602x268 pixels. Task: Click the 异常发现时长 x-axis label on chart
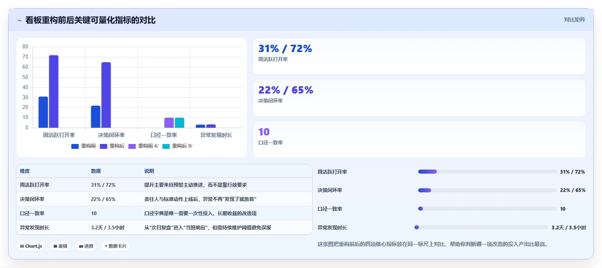click(216, 135)
